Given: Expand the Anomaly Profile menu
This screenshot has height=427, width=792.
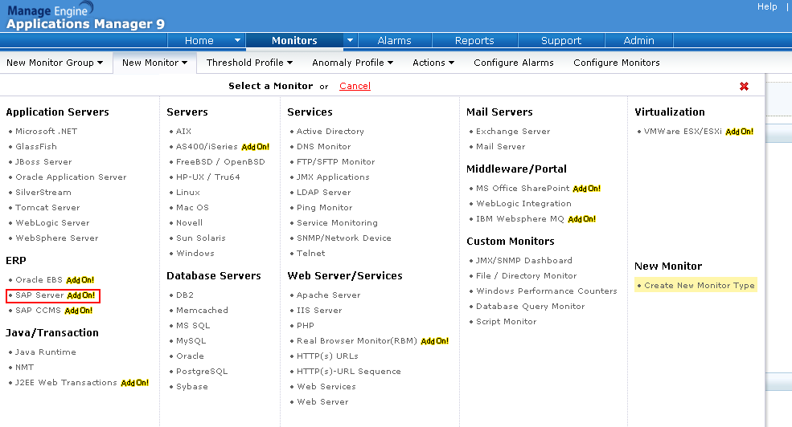Looking at the screenshot, I should [x=352, y=63].
